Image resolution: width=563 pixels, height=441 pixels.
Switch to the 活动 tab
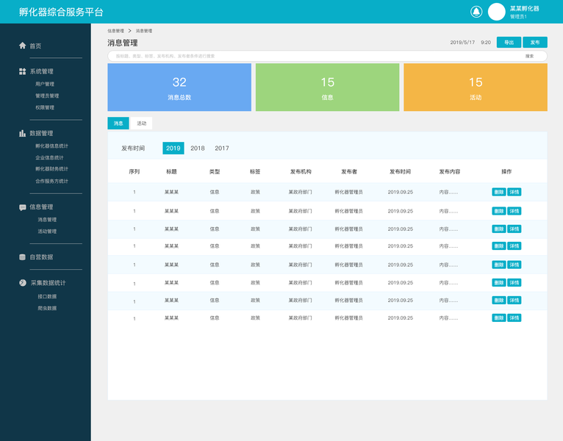pyautogui.click(x=141, y=123)
